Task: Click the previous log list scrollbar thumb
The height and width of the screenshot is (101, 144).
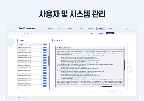Action: pos(49,60)
